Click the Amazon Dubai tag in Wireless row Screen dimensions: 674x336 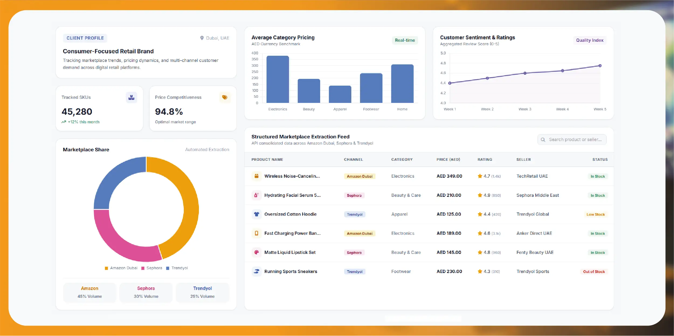tap(360, 176)
